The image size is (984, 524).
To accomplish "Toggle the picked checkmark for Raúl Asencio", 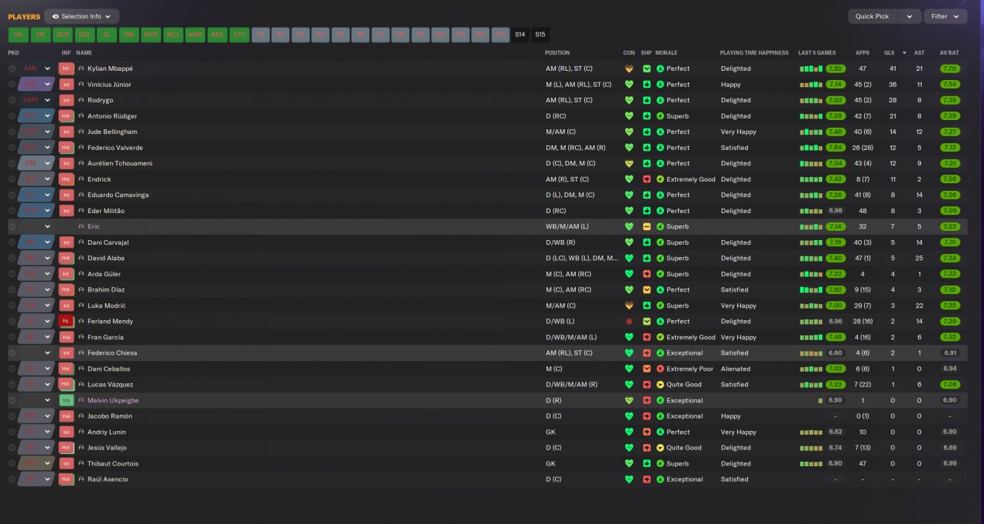I will point(12,479).
